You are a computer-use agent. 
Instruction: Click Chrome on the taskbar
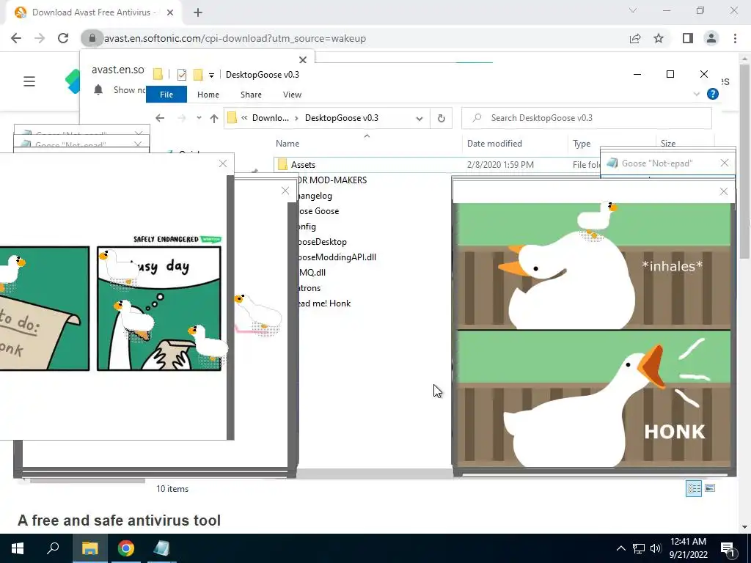[x=126, y=548]
